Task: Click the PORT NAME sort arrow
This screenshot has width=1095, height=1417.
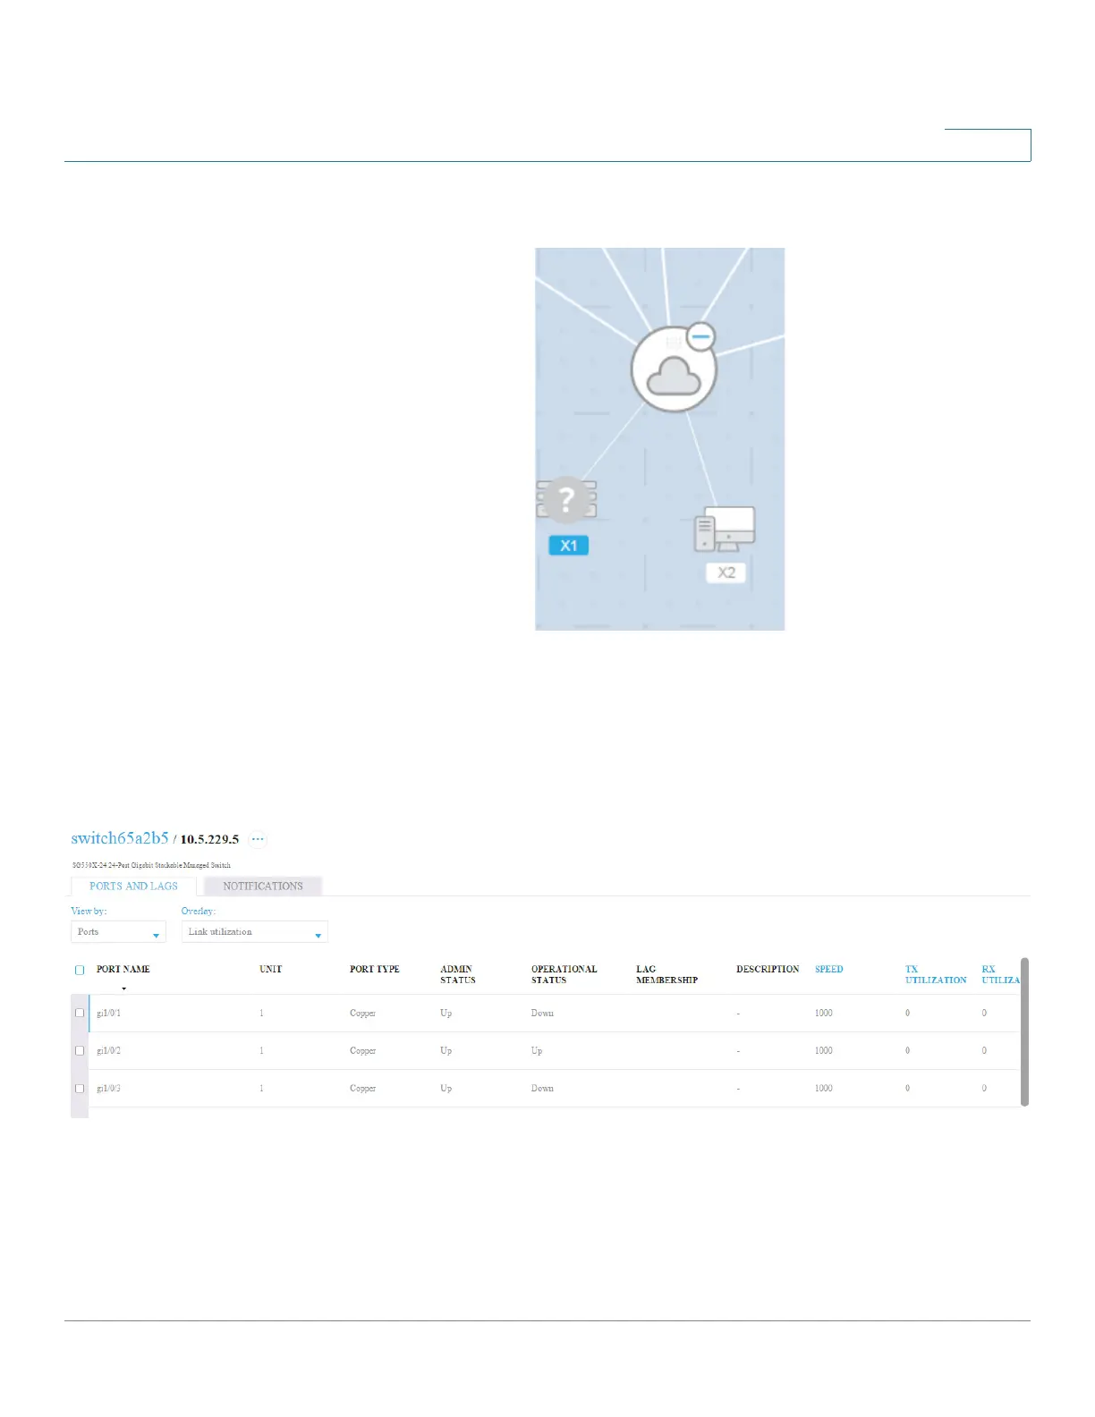Action: (123, 989)
